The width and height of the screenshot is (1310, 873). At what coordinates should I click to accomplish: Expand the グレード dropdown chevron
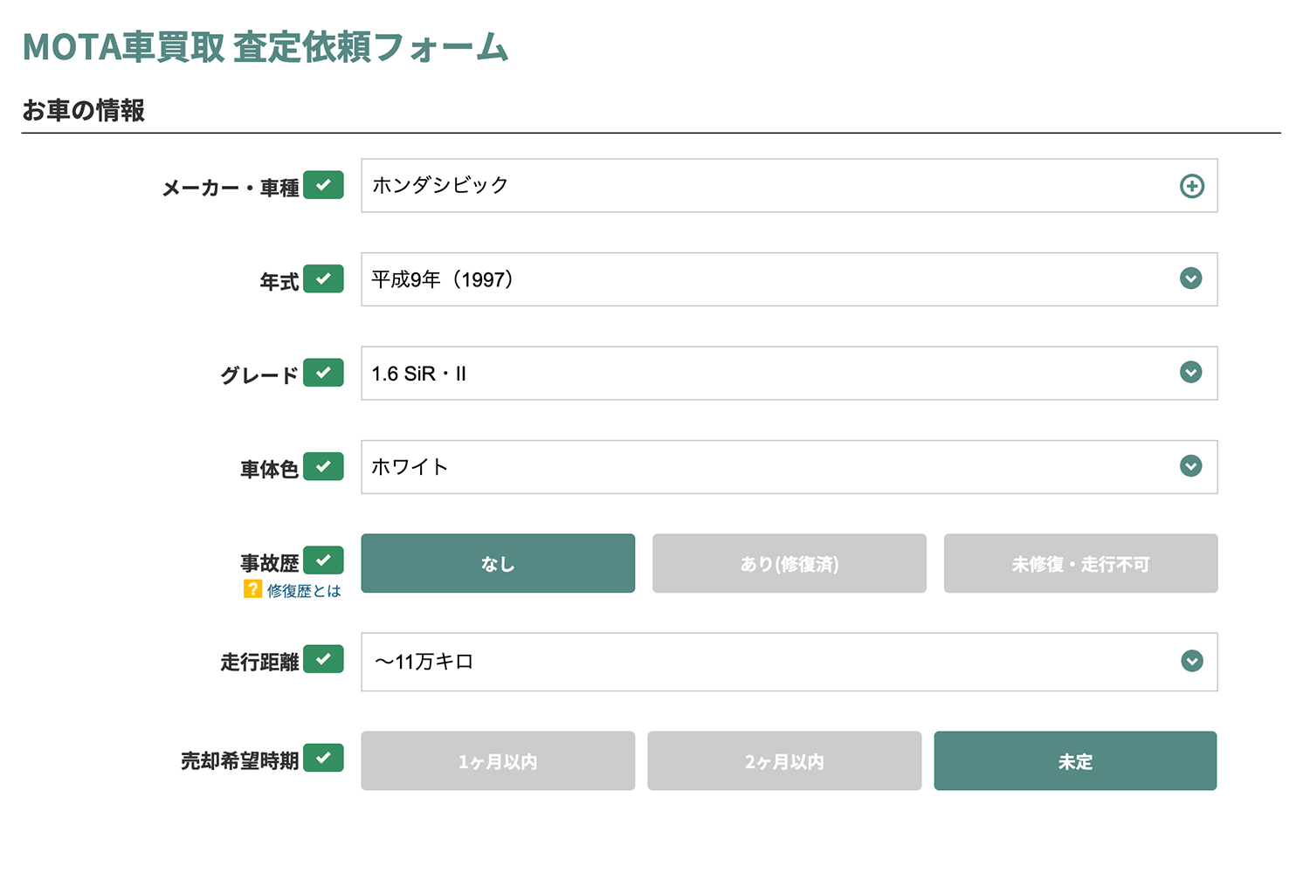(x=1190, y=373)
